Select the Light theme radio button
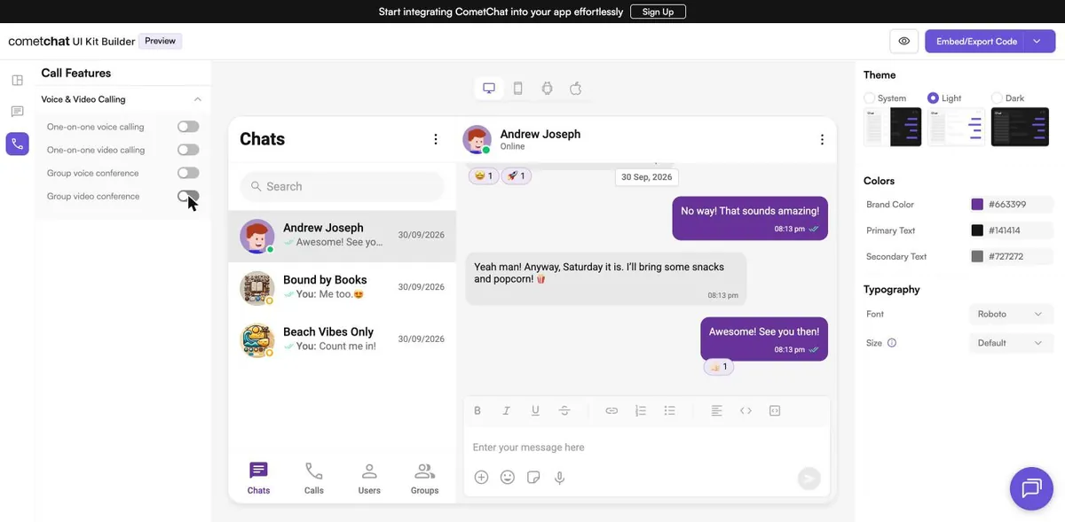This screenshot has width=1065, height=522. tap(933, 98)
